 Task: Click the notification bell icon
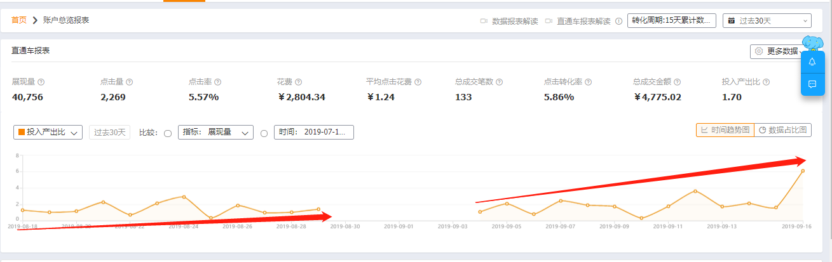pos(812,62)
